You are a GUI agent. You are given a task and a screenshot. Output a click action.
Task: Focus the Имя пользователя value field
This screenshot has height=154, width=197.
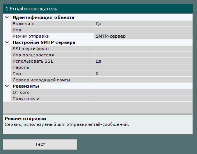point(143,55)
